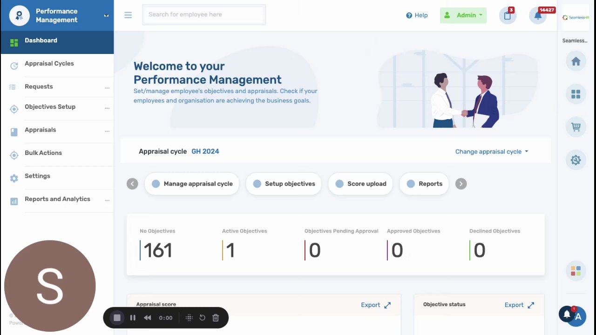596x335 pixels.
Task: Open the gear settings icon in right sidebar
Action: click(576, 160)
